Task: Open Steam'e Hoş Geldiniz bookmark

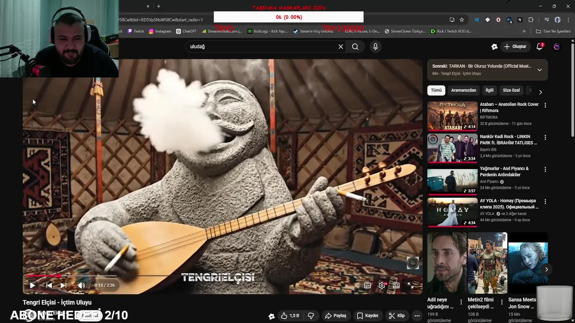Action: click(313, 31)
